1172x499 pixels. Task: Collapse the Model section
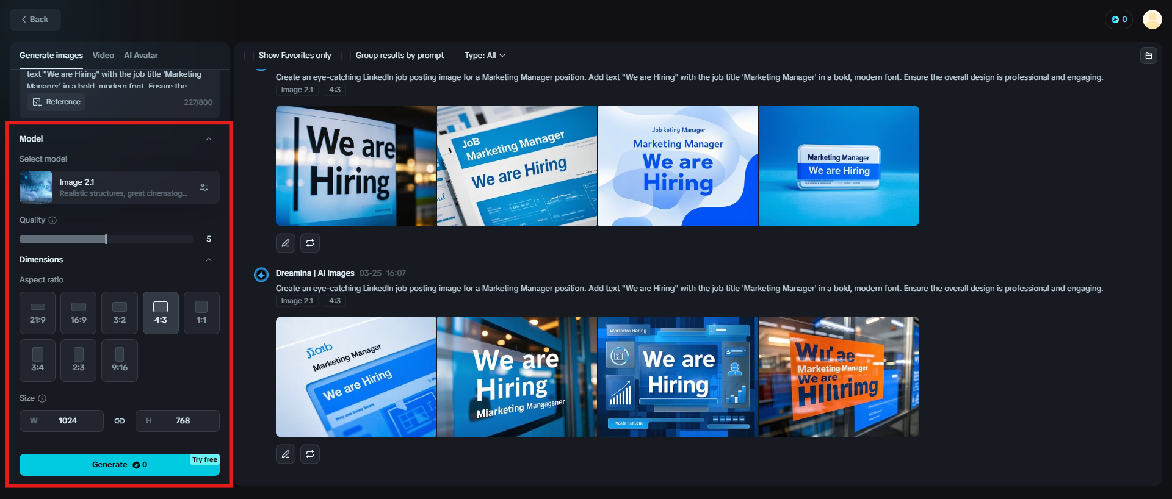click(209, 139)
